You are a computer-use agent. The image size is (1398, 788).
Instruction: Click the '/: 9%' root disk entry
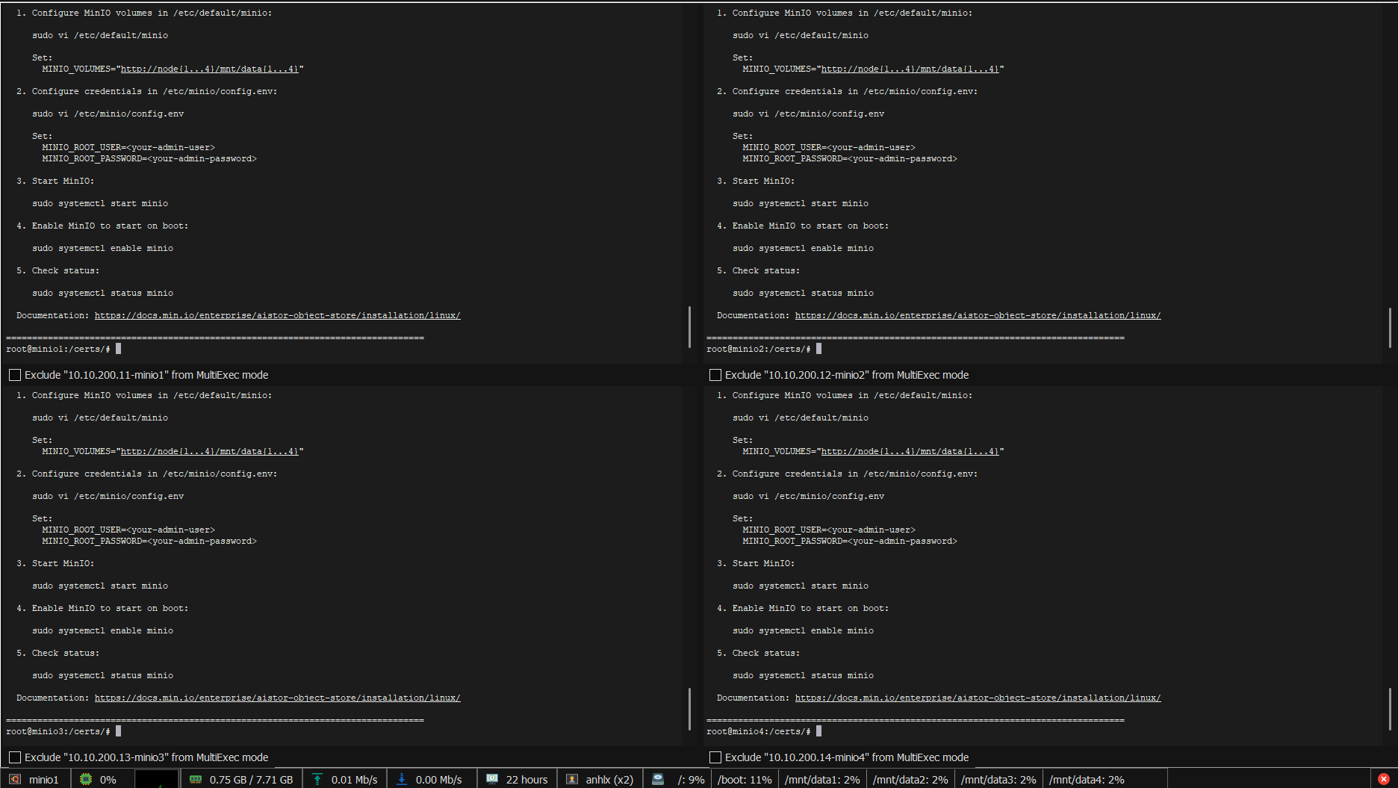click(691, 780)
